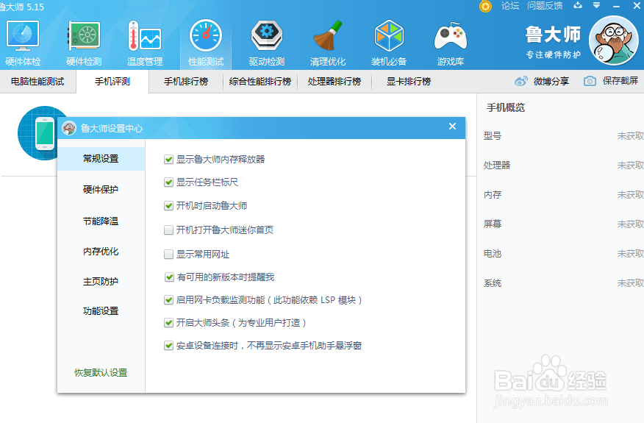Click 处理器 row label

coord(497,166)
